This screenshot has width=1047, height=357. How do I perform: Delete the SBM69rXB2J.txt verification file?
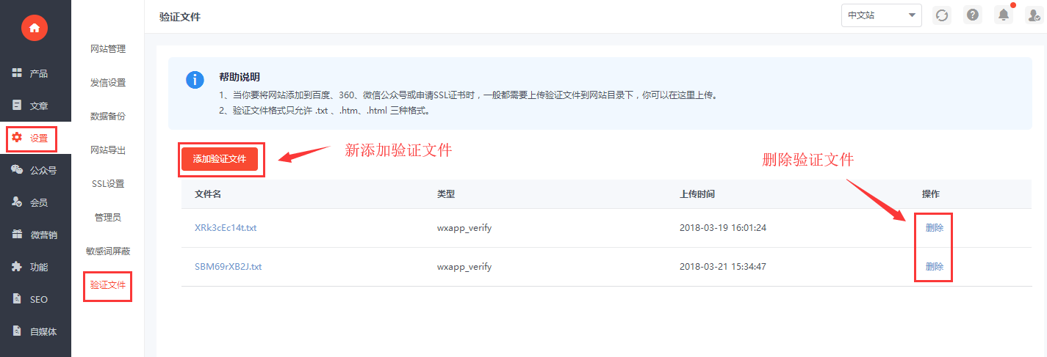pyautogui.click(x=935, y=267)
